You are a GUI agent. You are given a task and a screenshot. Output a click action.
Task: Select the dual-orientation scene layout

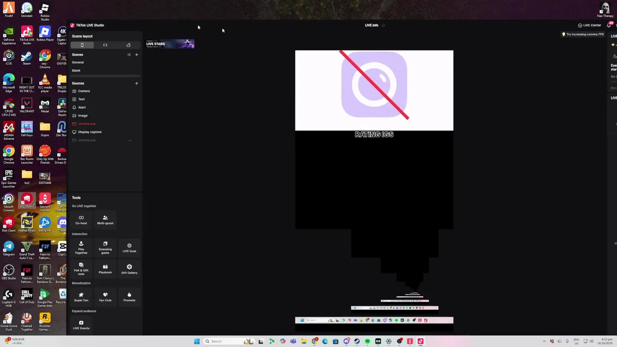pos(128,45)
